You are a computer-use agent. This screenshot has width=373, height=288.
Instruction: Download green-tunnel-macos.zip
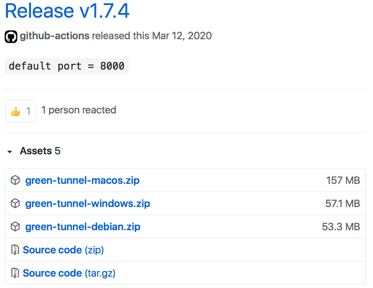82,180
